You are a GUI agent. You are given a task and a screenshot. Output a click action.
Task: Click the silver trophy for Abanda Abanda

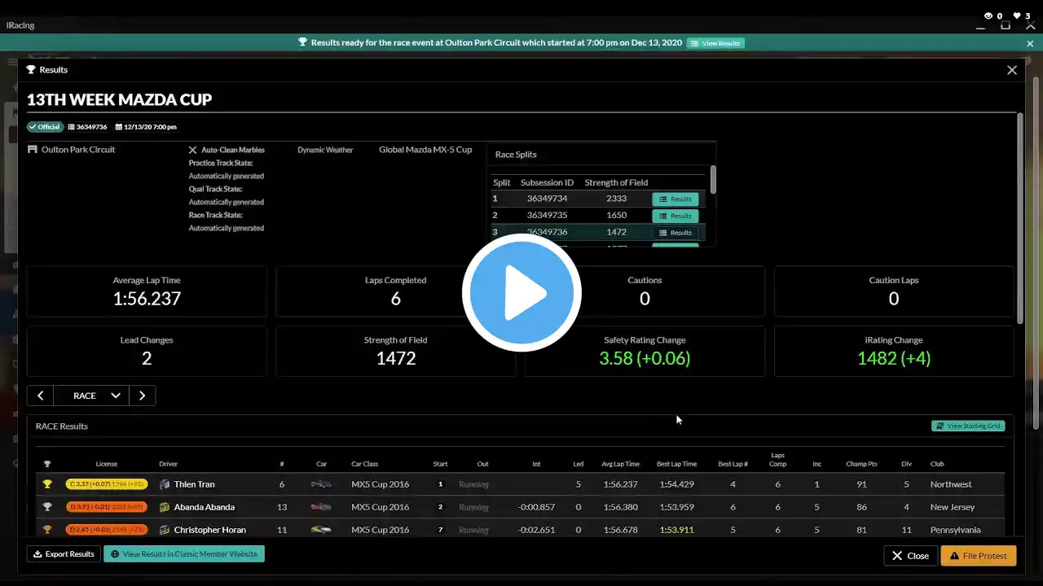(47, 507)
